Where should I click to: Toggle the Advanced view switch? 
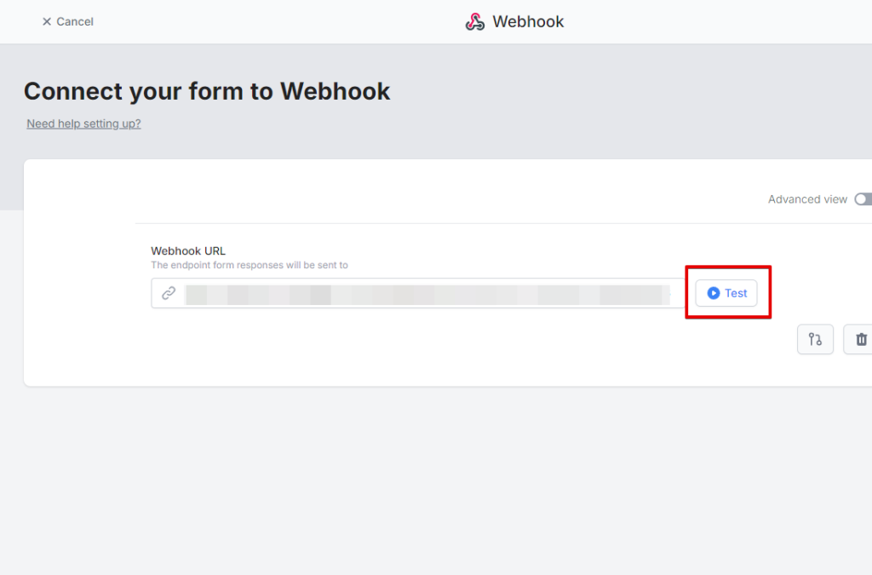tap(863, 199)
